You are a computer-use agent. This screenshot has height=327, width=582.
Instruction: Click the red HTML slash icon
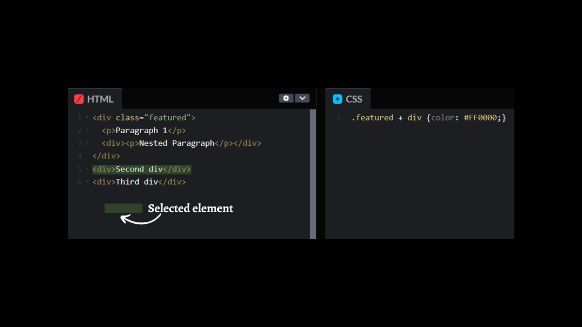(x=79, y=99)
